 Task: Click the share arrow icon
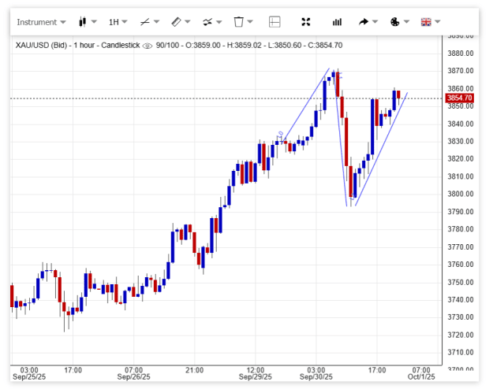click(364, 22)
